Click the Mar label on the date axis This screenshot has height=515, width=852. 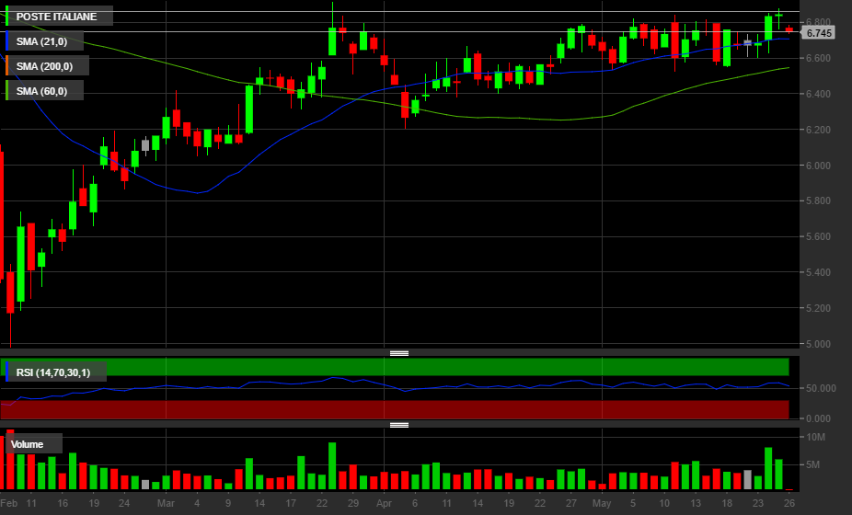tap(166, 504)
